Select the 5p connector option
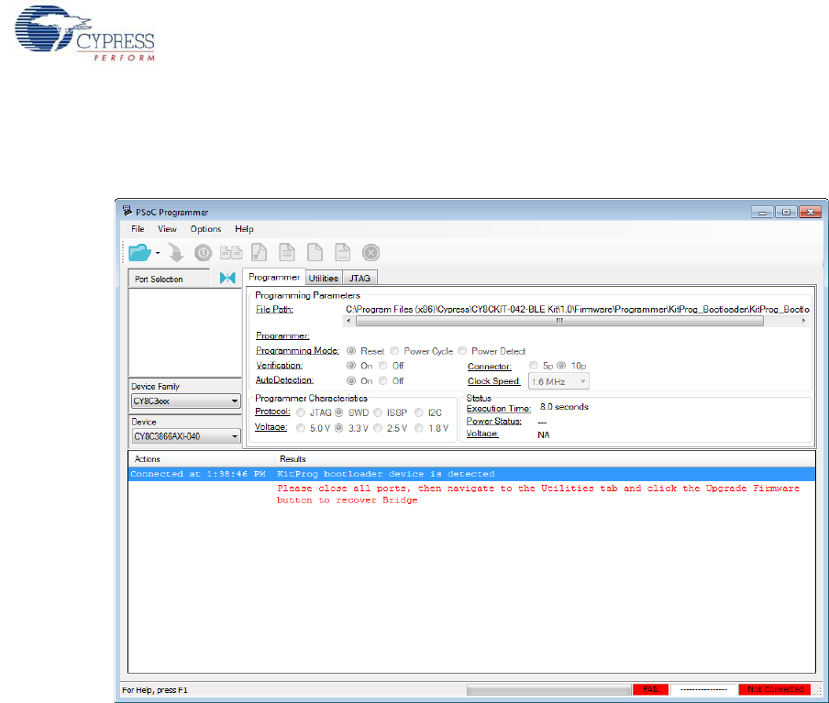 [x=534, y=365]
